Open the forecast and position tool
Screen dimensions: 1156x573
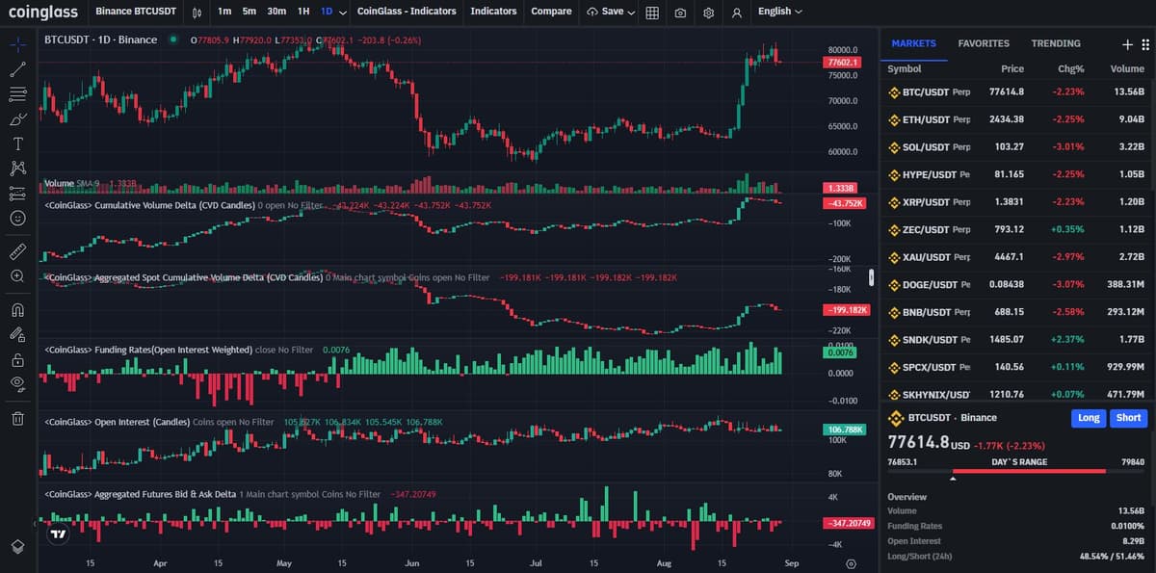[x=17, y=194]
